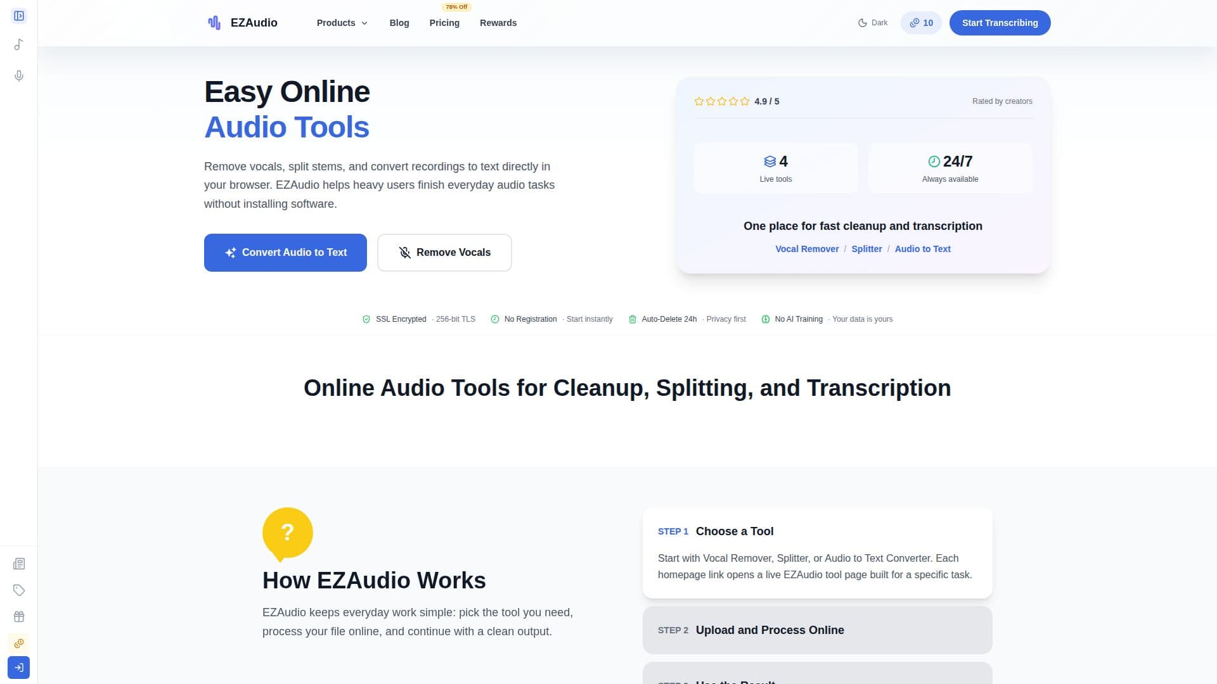Open the microphone tool in sidebar

19,76
